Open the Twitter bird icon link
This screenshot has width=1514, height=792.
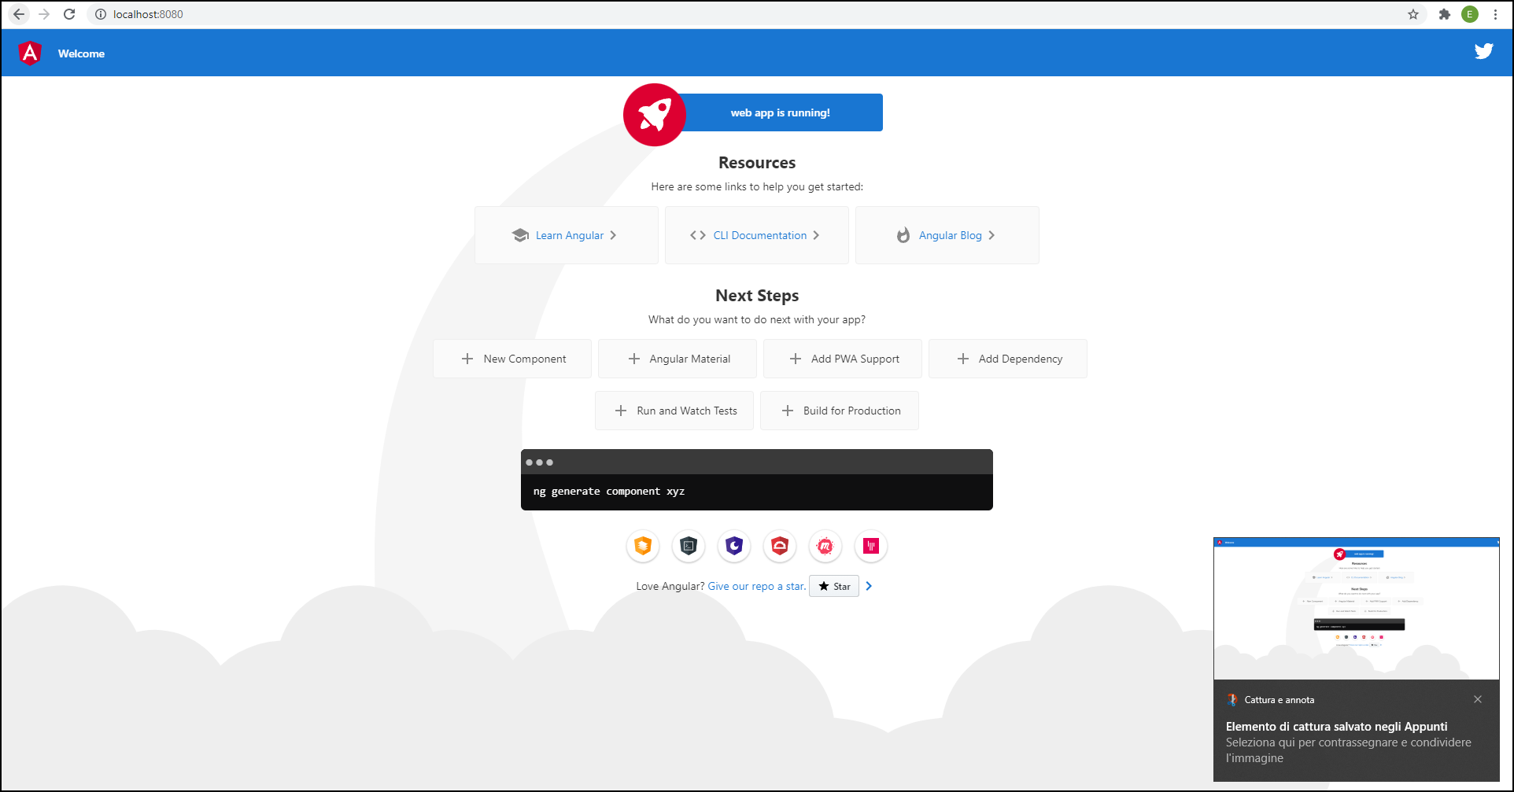(x=1483, y=52)
